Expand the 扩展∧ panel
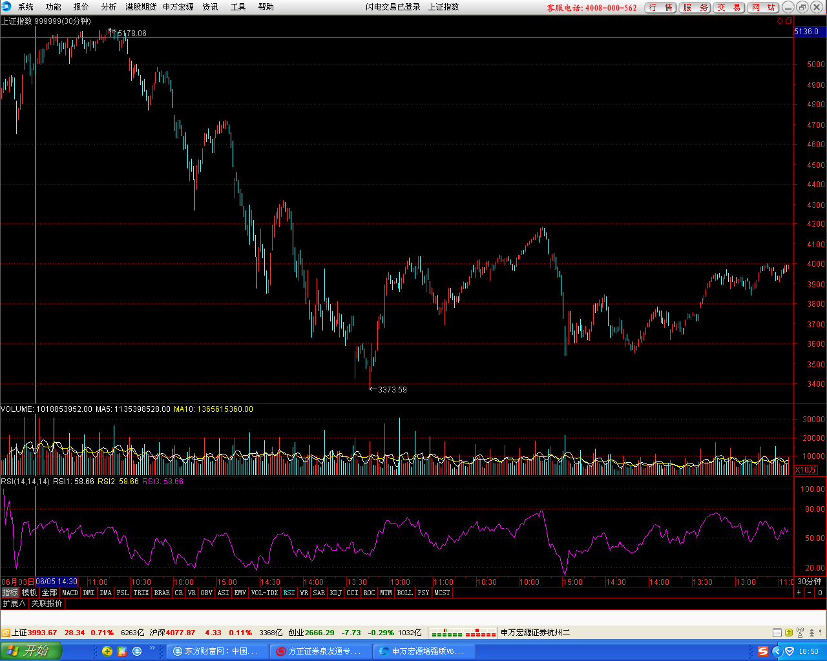This screenshot has width=827, height=661. 14,604
